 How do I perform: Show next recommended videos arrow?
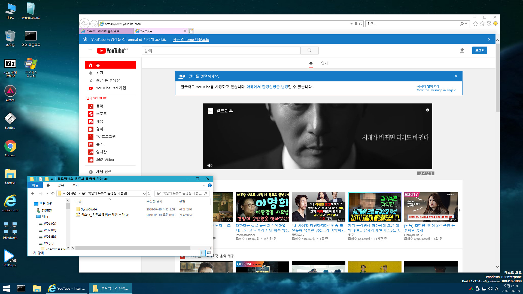tap(460, 210)
